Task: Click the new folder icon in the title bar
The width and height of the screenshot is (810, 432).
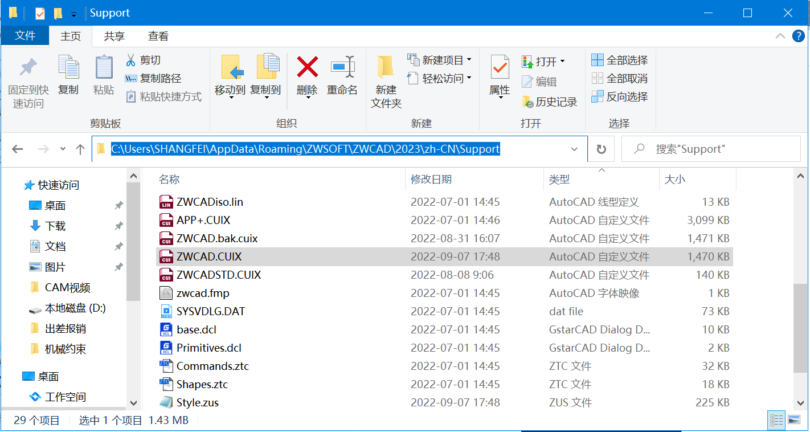Action: point(58,13)
